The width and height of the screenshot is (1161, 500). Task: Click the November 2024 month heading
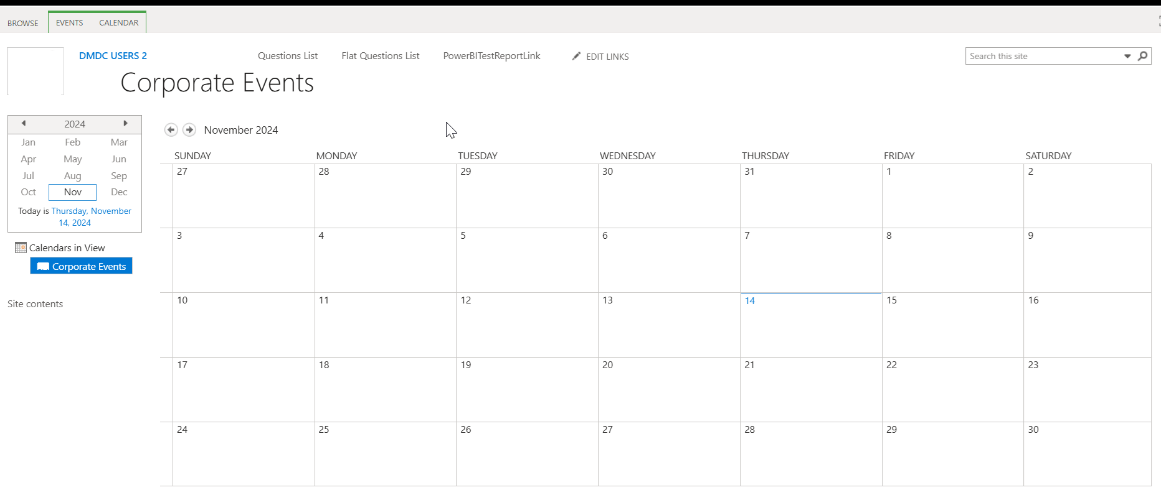tap(241, 130)
